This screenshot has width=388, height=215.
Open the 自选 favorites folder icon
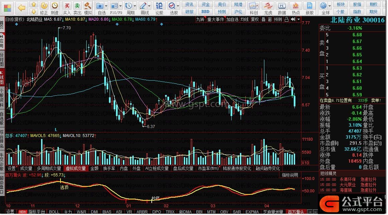coord(100,5)
